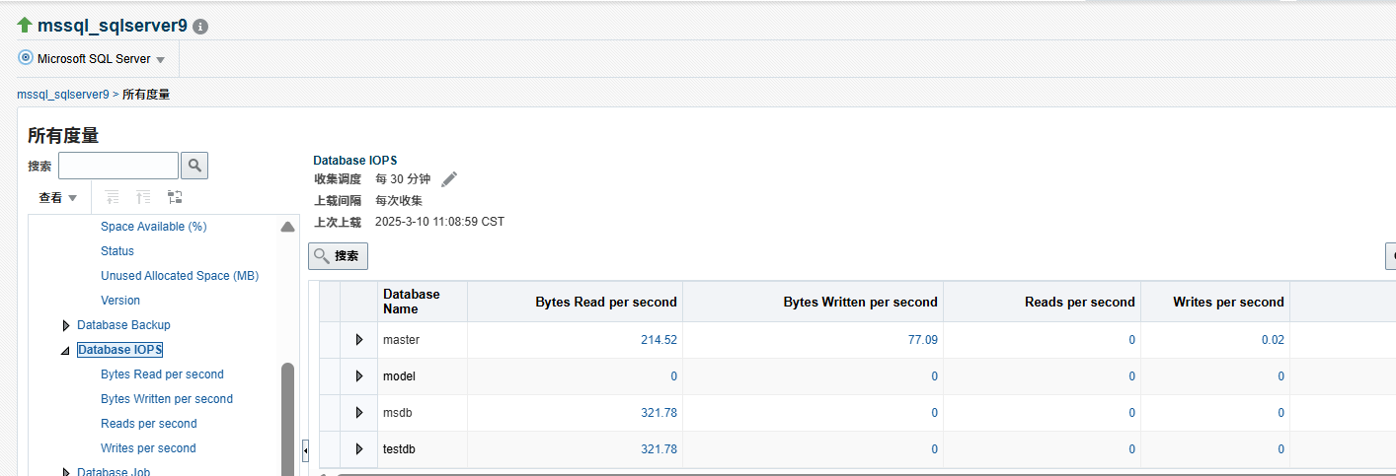The image size is (1396, 476).
Task: Click the expand-all-below tree toolbar icon
Action: click(112, 197)
